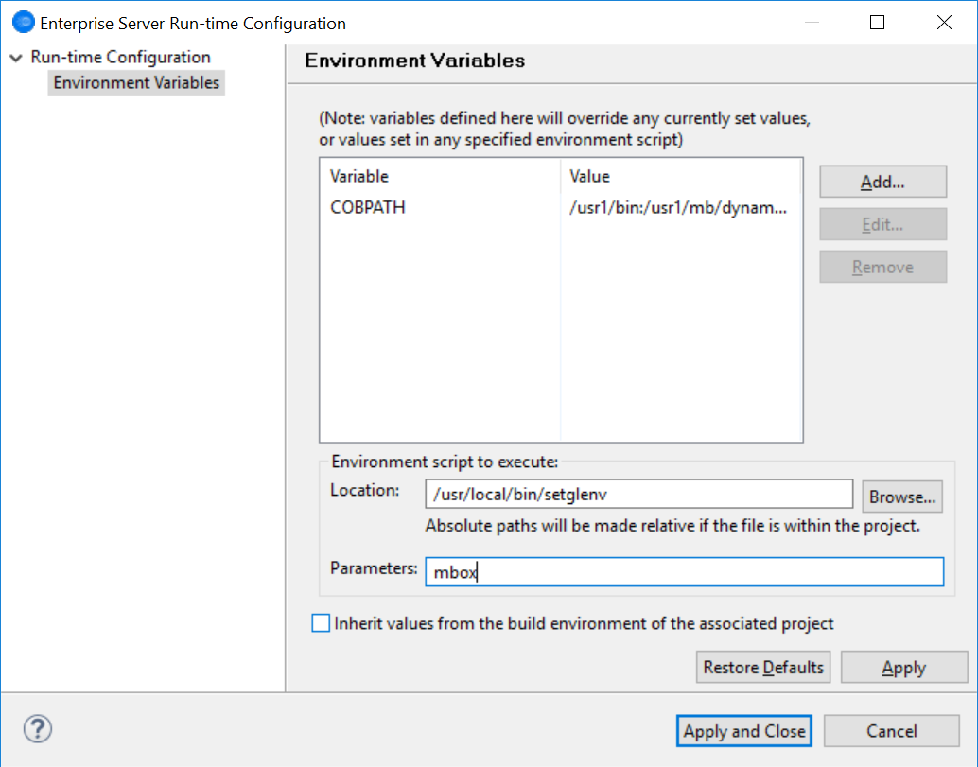Select the Run-time Configuration tree item
Viewport: 978px width, 767px height.
click(120, 57)
